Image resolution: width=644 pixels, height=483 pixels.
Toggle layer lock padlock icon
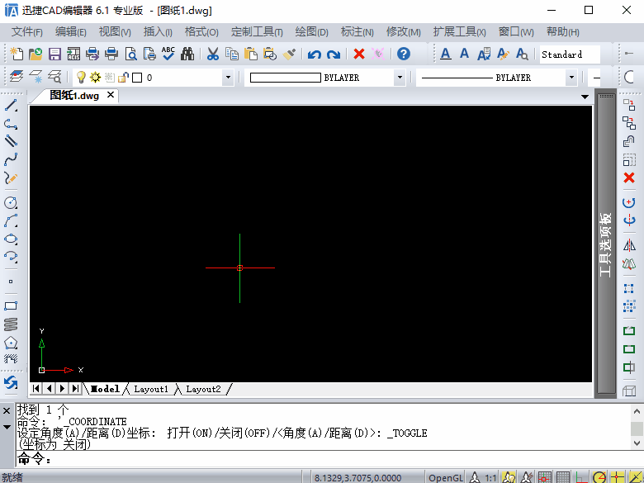point(123,78)
